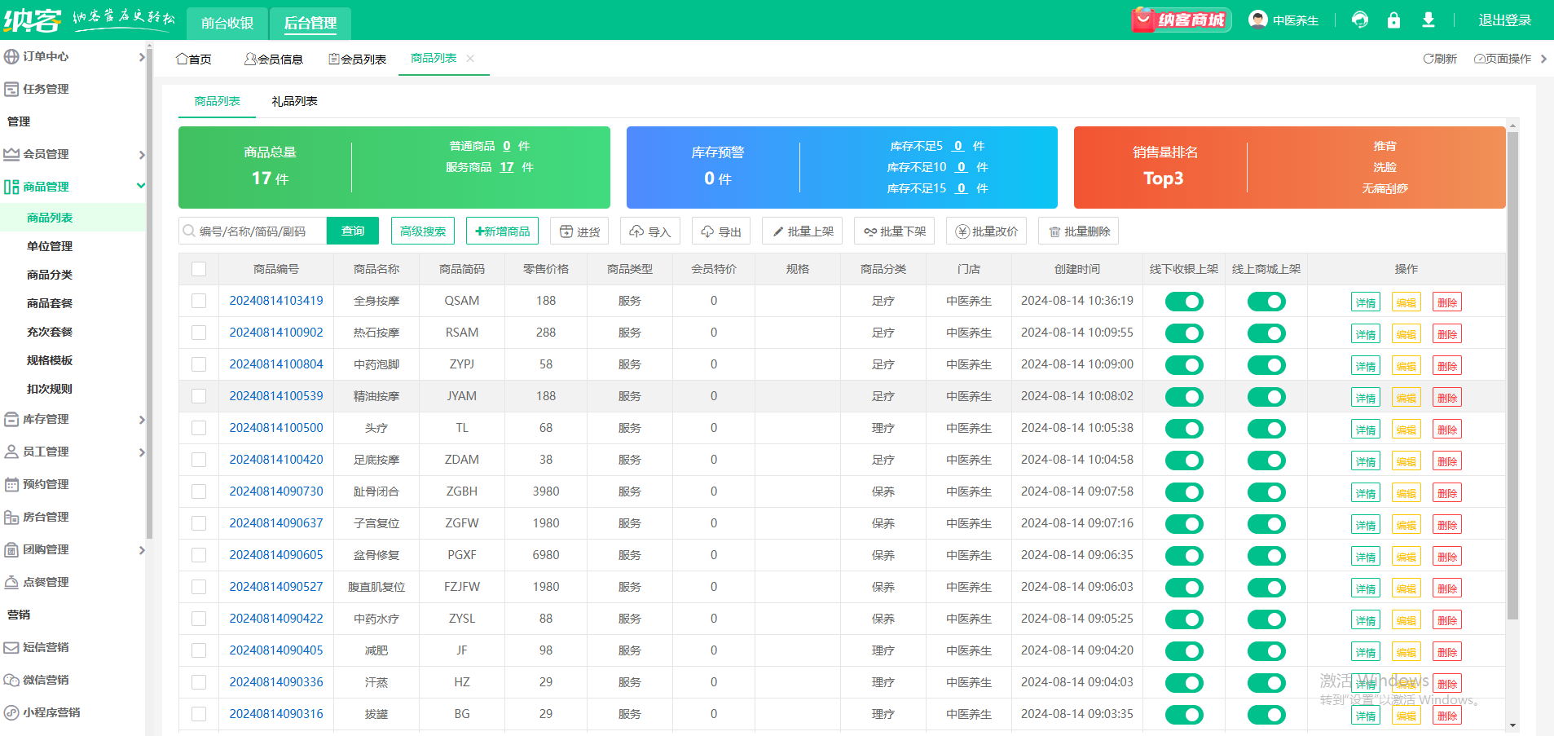This screenshot has width=1554, height=736.
Task: Open the 页面操作 dropdown
Action: (x=1503, y=59)
